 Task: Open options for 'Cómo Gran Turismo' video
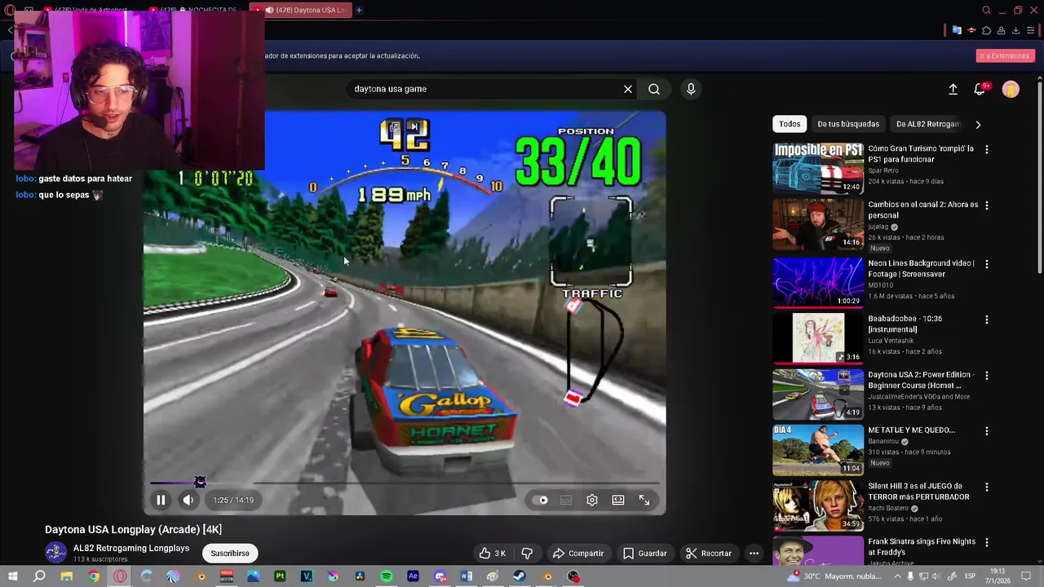(987, 150)
